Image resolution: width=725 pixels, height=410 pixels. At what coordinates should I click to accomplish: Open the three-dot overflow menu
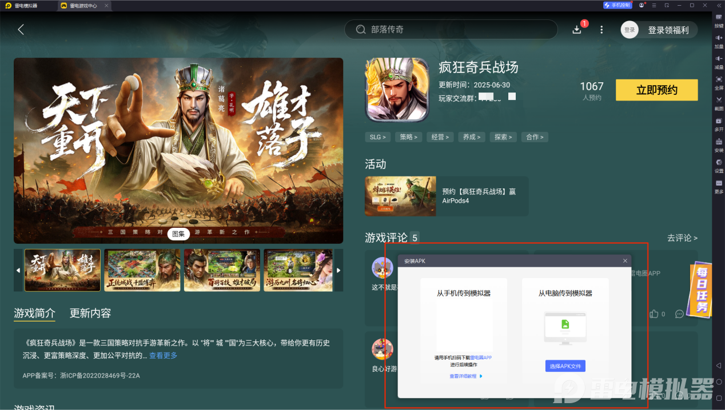[601, 30]
